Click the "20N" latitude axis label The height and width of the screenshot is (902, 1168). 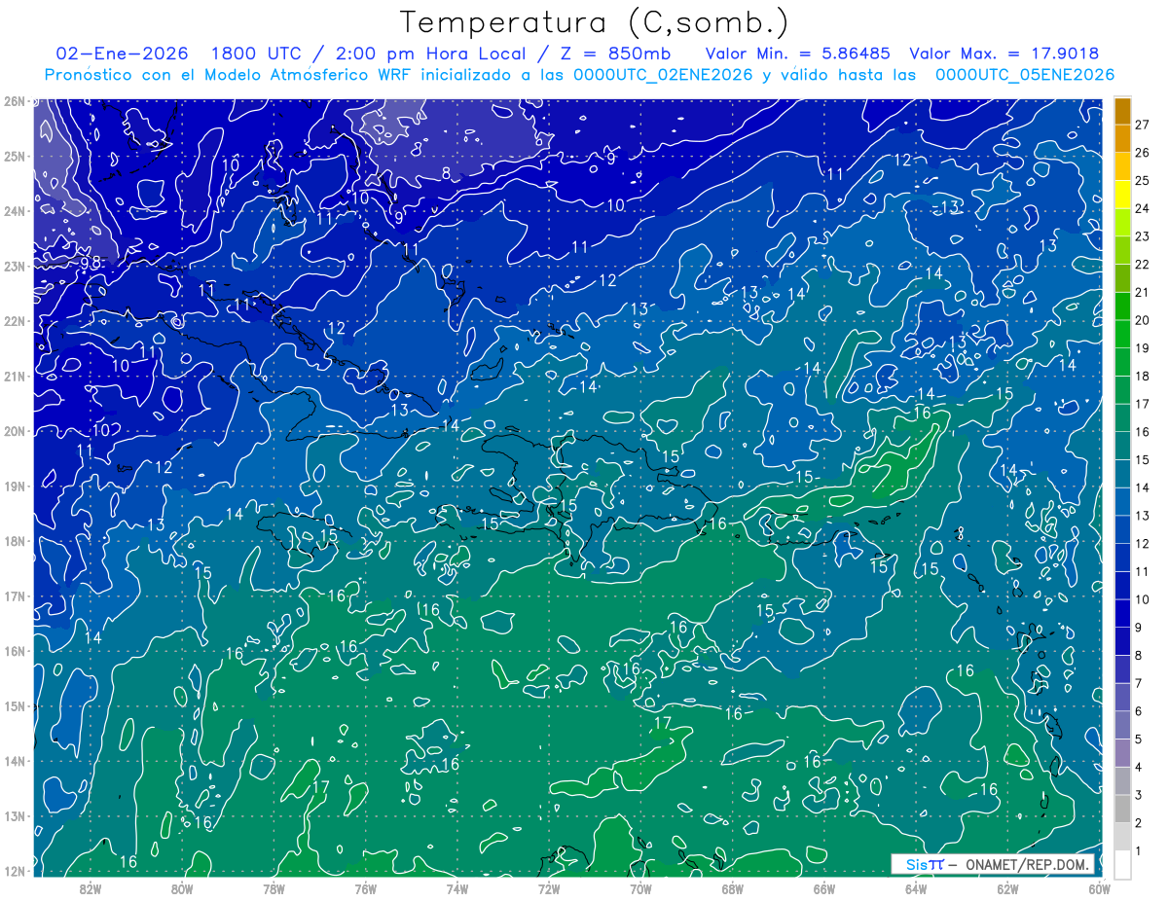(14, 431)
